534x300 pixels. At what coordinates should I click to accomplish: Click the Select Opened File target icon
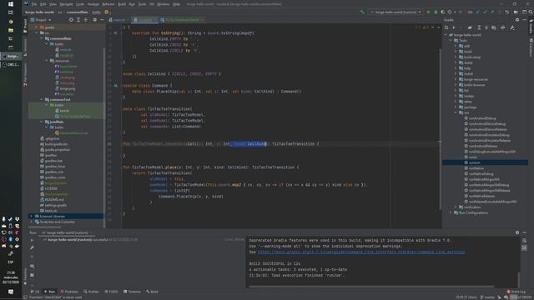pyautogui.click(x=71, y=20)
